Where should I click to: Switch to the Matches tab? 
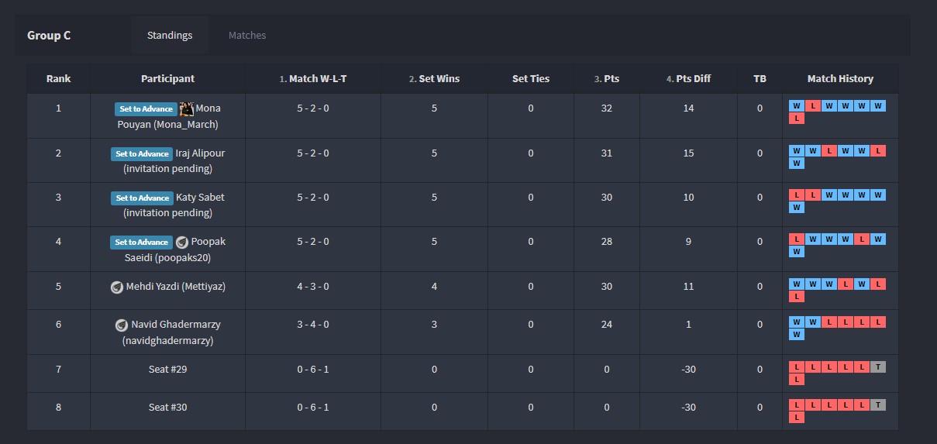247,36
